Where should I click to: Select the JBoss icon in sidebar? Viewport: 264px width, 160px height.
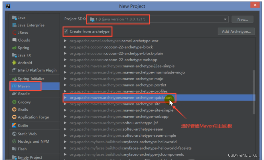14,33
